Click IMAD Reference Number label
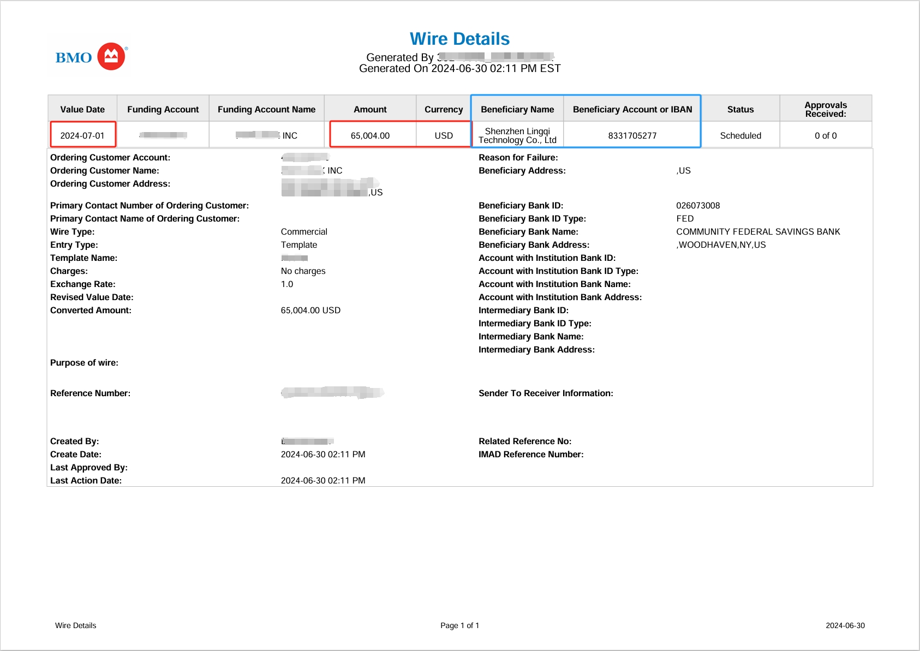The height and width of the screenshot is (651, 920). 531,454
